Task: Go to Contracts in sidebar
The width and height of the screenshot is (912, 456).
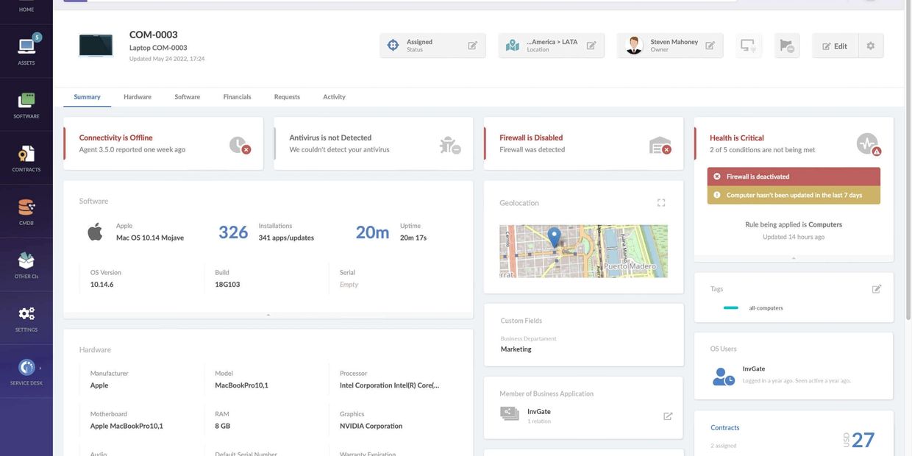Action: (26, 158)
